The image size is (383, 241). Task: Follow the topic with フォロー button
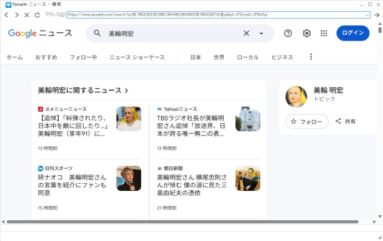click(307, 122)
